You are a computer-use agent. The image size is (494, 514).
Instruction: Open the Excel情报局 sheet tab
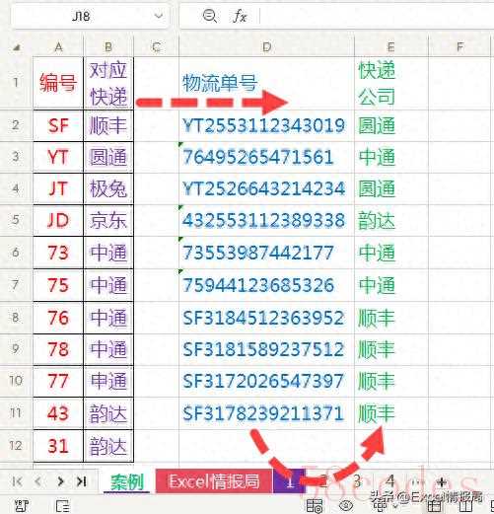(214, 481)
